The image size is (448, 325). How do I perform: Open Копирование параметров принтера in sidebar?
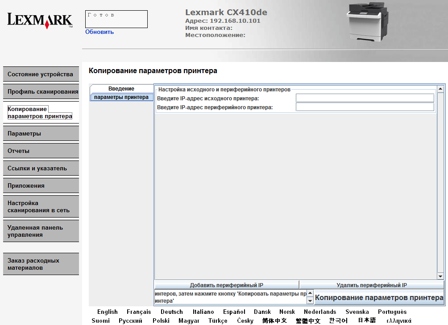41,112
